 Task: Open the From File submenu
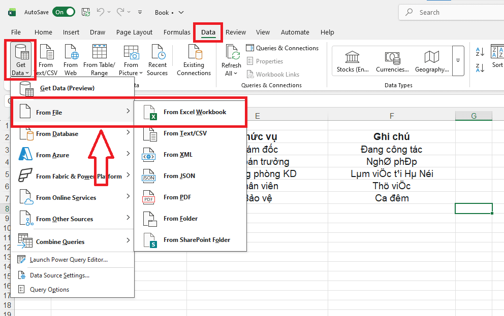73,112
